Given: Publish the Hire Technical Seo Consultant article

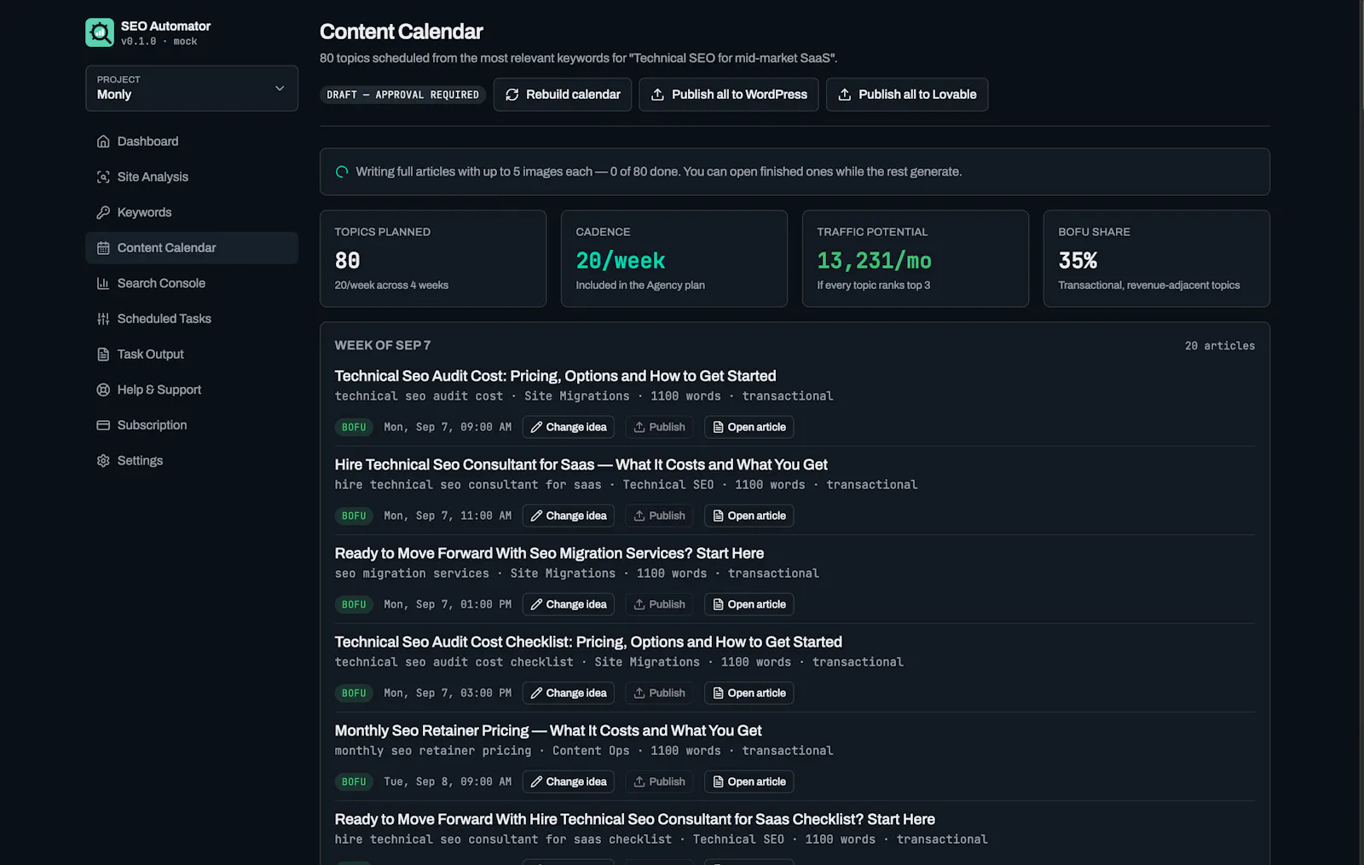Looking at the screenshot, I should (660, 516).
